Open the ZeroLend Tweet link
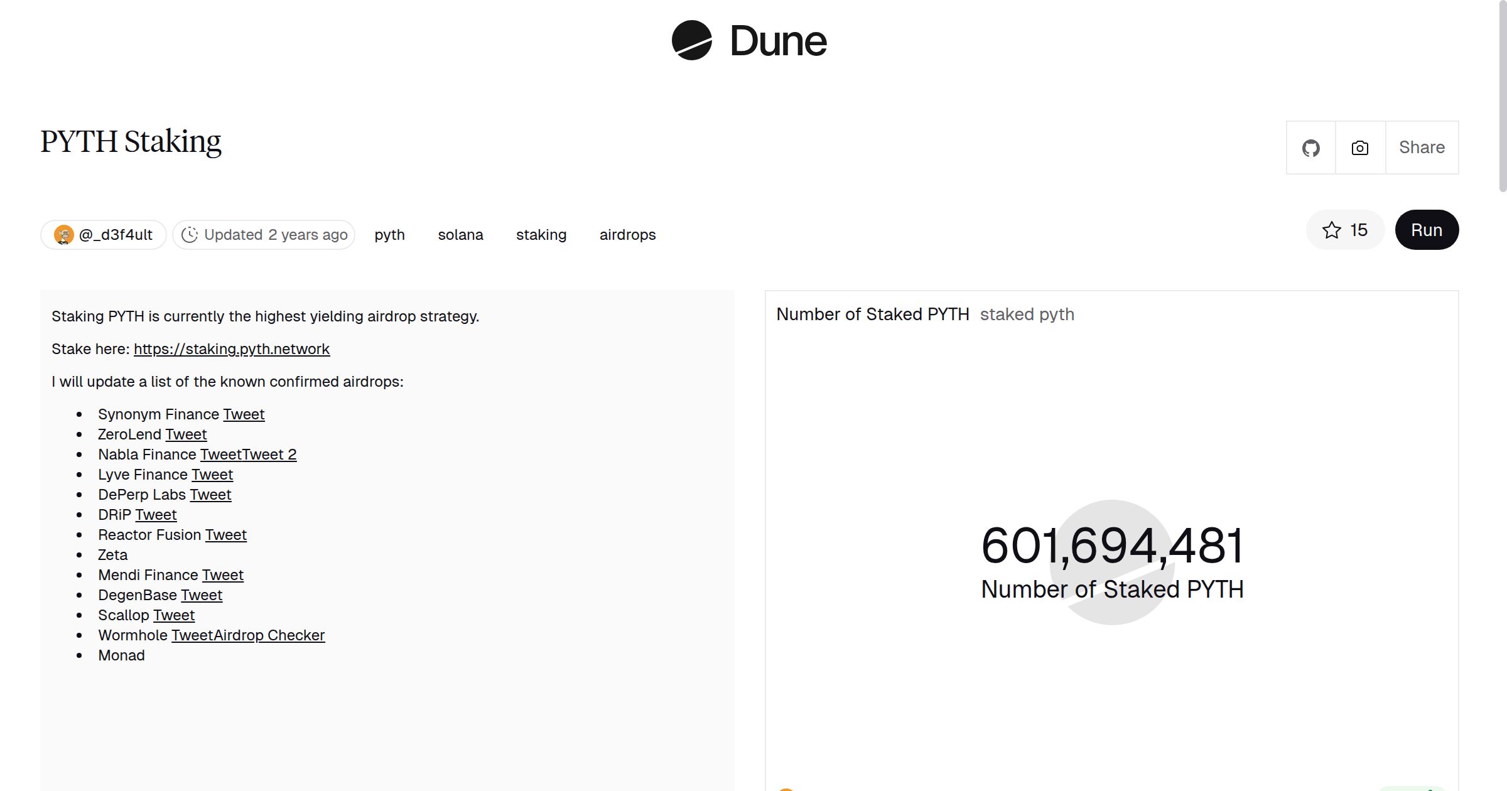The width and height of the screenshot is (1507, 791). pos(186,434)
